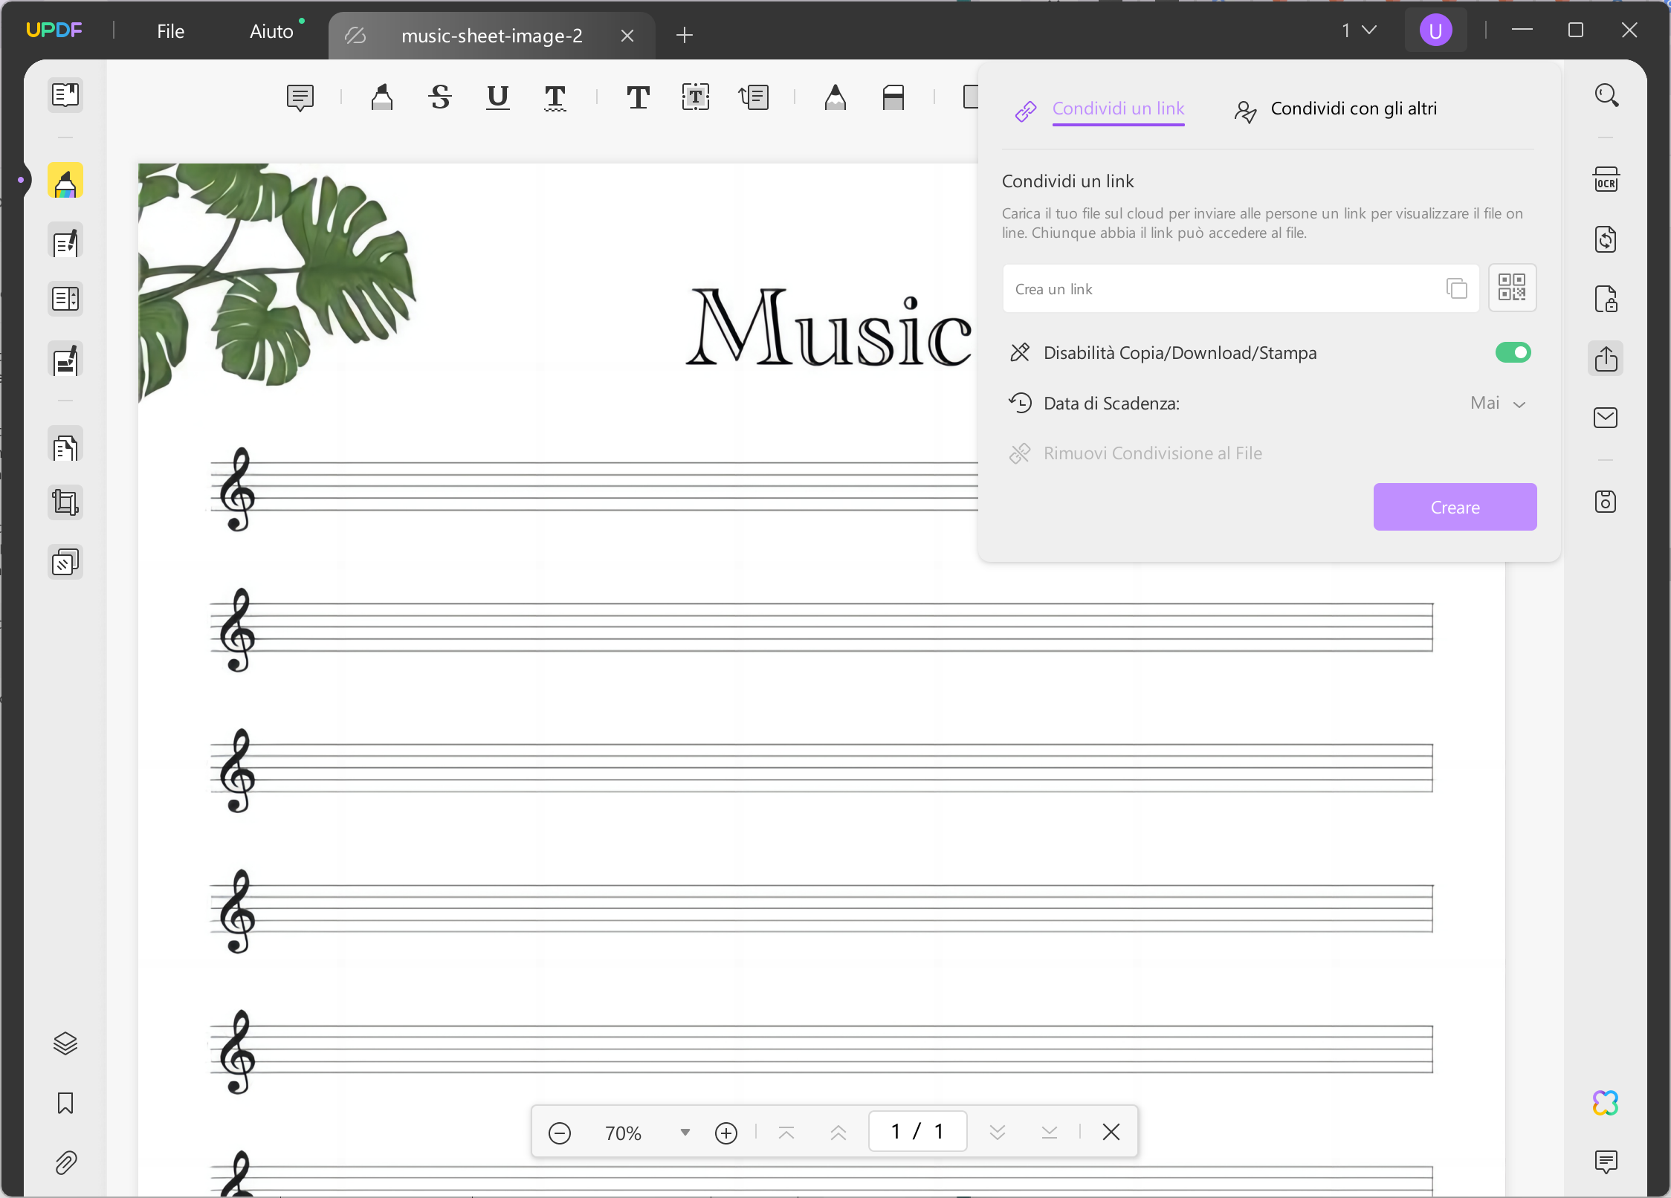The image size is (1671, 1198).
Task: Select the Text box tool
Action: tap(696, 97)
